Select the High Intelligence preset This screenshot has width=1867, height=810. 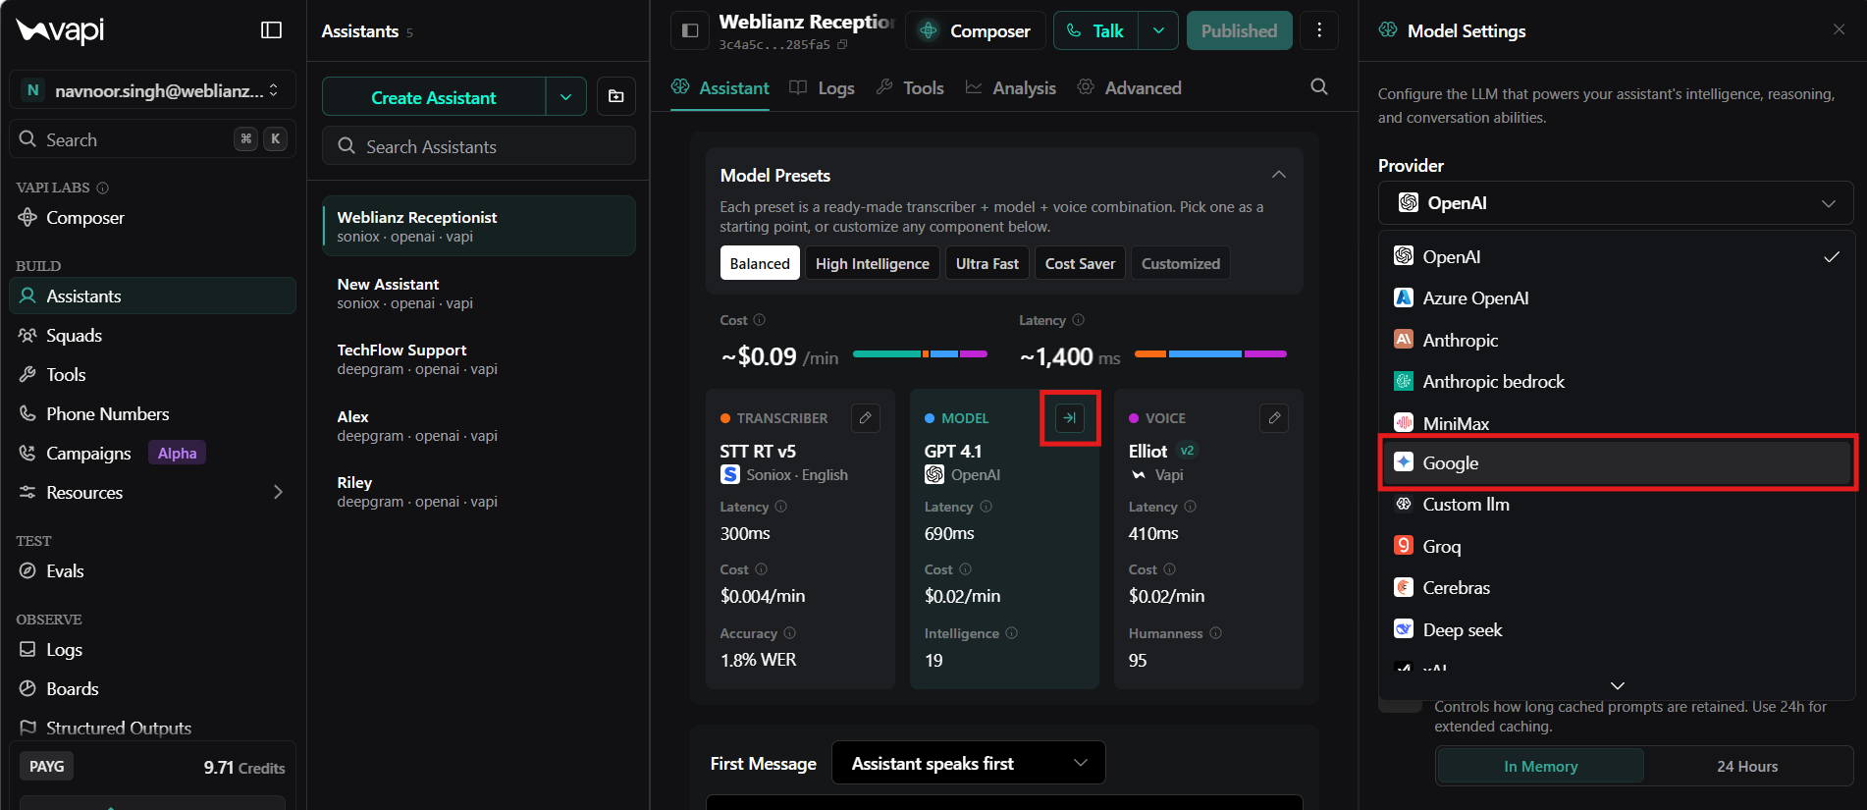[872, 263]
